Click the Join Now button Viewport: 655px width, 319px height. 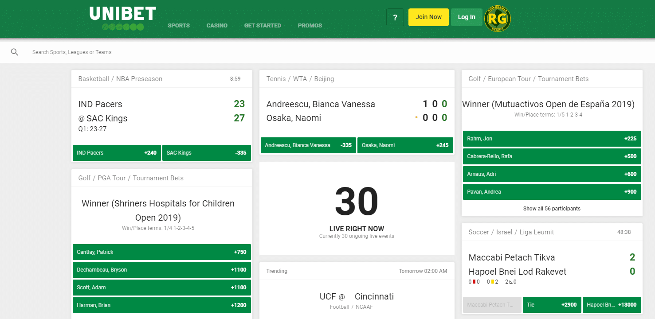coord(428,17)
